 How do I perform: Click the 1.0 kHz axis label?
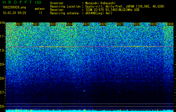pyautogui.click(x=2, y=50)
